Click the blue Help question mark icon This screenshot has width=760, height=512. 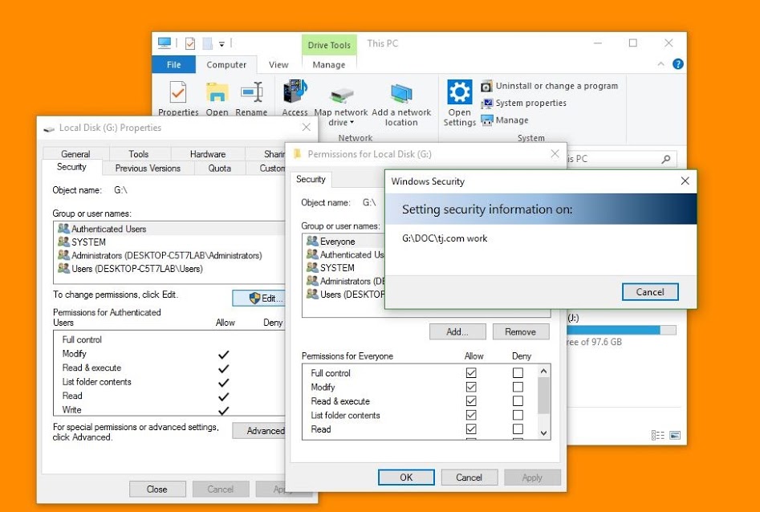click(677, 64)
